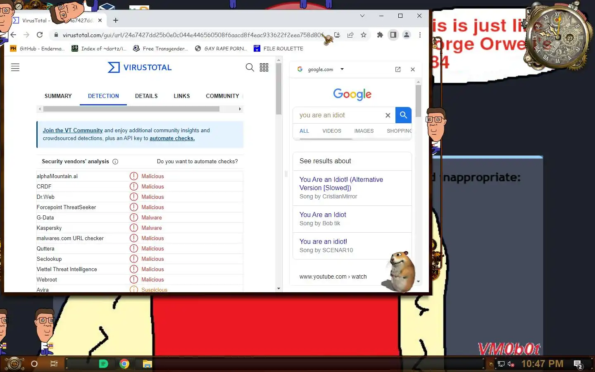Open the DETAILS tab
The height and width of the screenshot is (372, 595).
(146, 96)
